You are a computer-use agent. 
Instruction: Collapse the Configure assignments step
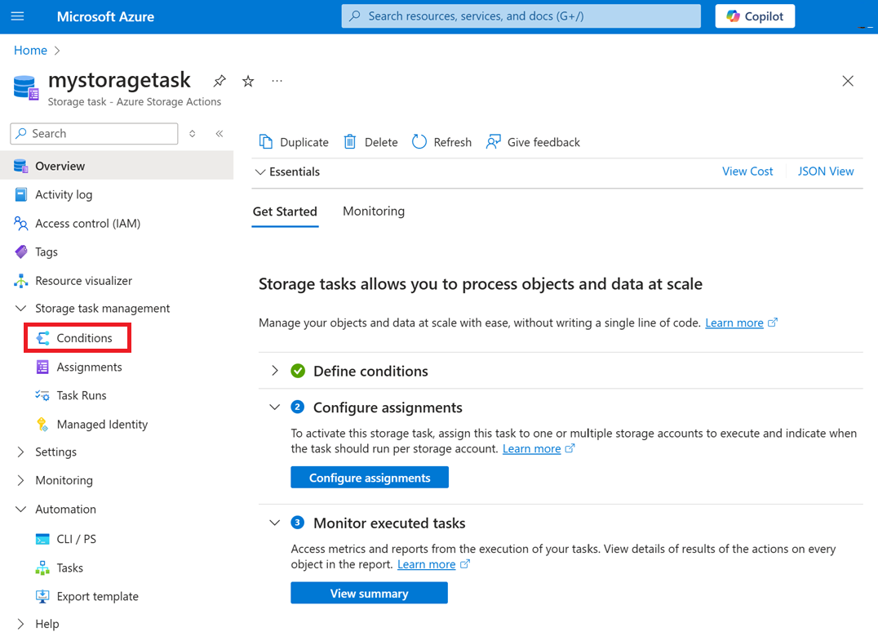tap(274, 407)
